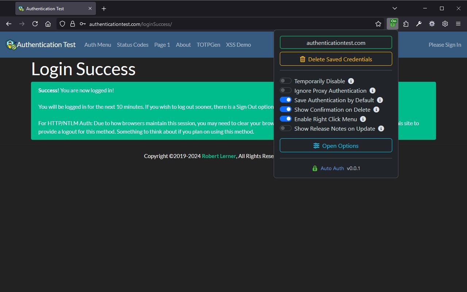The height and width of the screenshot is (292, 467).
Task: Click the wrench icon in the browser toolbar
Action: pyautogui.click(x=419, y=24)
